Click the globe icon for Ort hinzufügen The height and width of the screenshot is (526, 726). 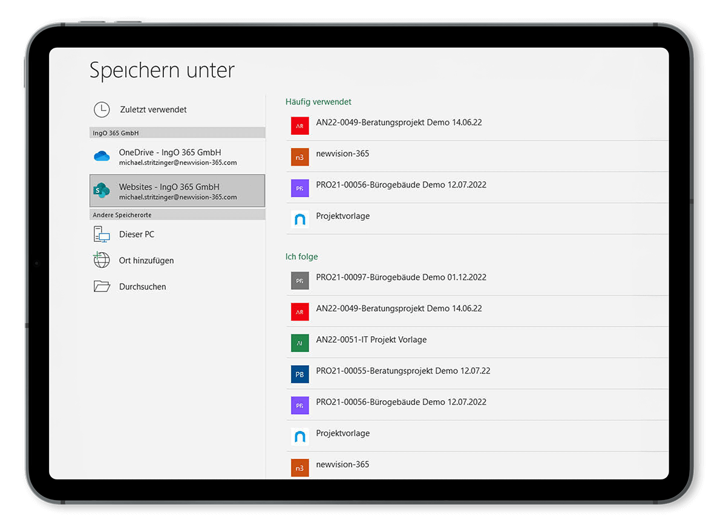pyautogui.click(x=102, y=260)
